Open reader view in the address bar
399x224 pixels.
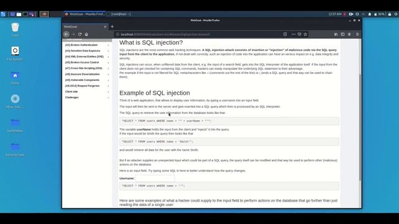285,34
